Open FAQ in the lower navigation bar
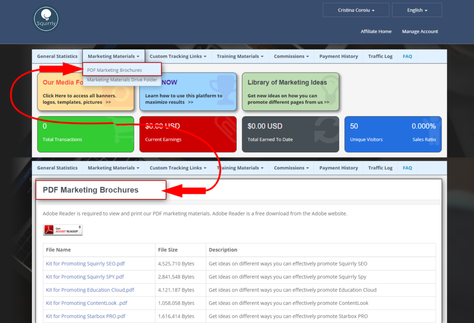 pyautogui.click(x=407, y=168)
